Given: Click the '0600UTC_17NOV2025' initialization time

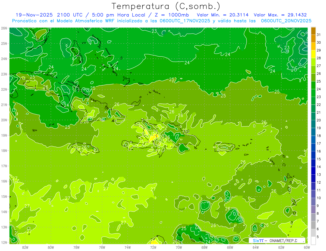Looking at the screenshot, I should point(185,21).
